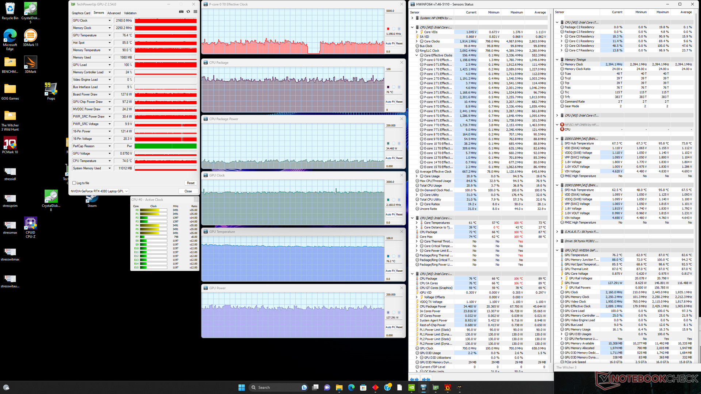The height and width of the screenshot is (394, 701).
Task: Toggle Auto Fit on GPU Power graph
Action: [x=390, y=327]
